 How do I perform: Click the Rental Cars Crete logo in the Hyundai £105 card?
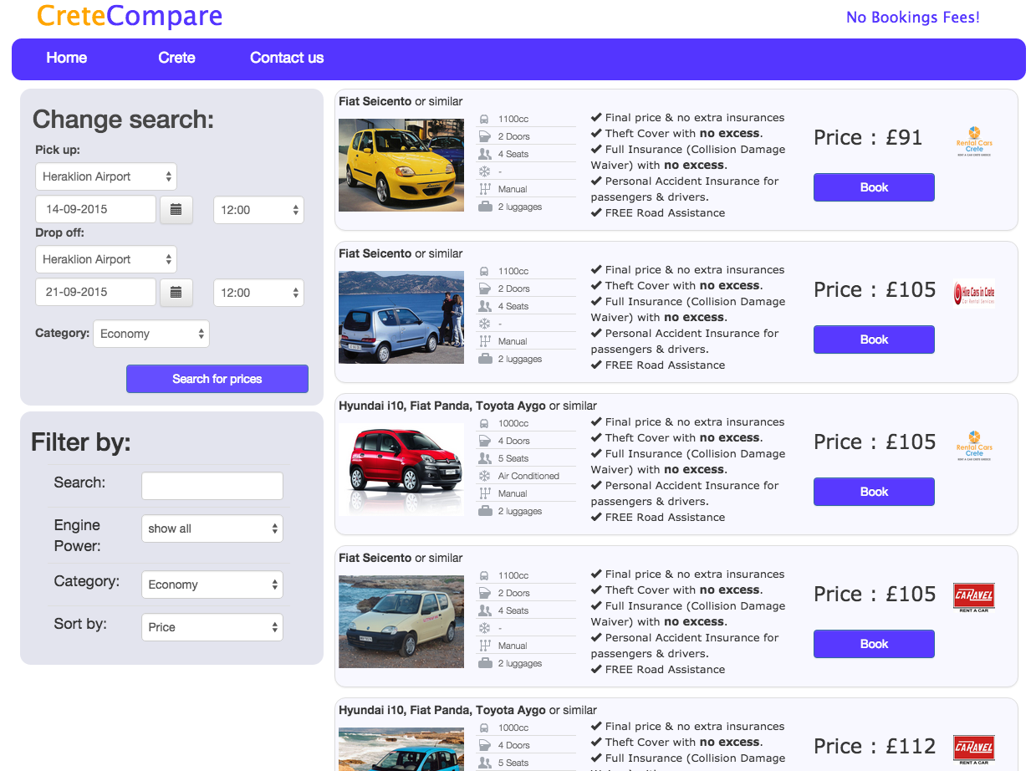974,446
